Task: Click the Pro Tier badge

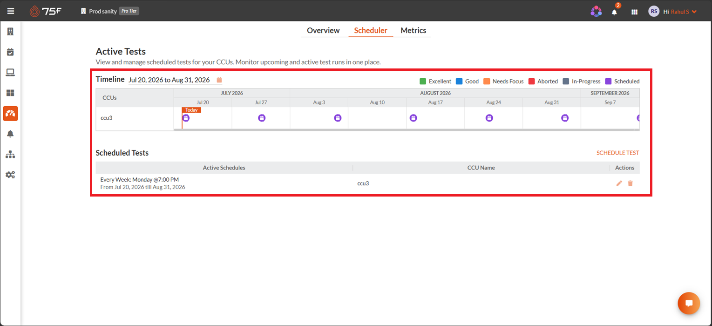Action: pos(129,11)
